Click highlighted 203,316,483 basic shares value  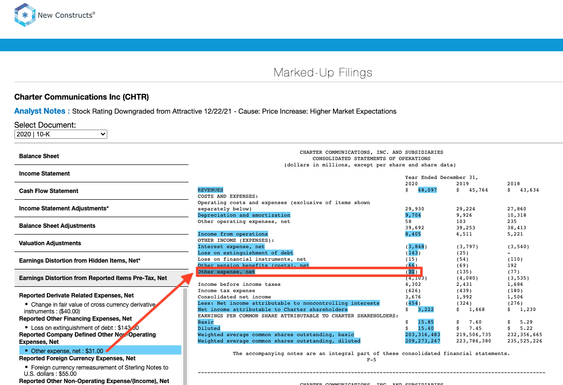(422, 335)
